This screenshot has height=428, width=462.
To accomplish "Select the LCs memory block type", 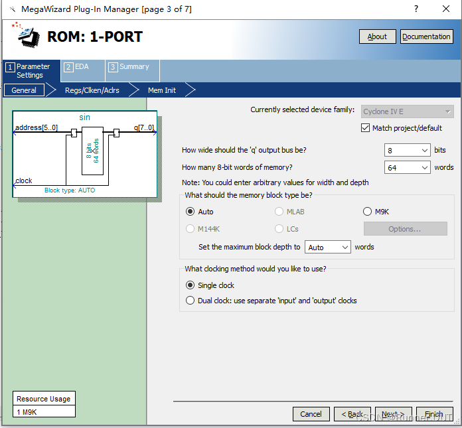I will pos(279,229).
